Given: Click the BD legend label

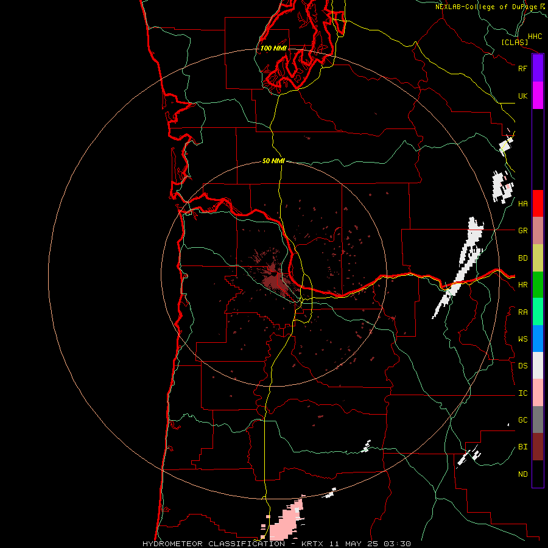Looking at the screenshot, I should (x=522, y=258).
